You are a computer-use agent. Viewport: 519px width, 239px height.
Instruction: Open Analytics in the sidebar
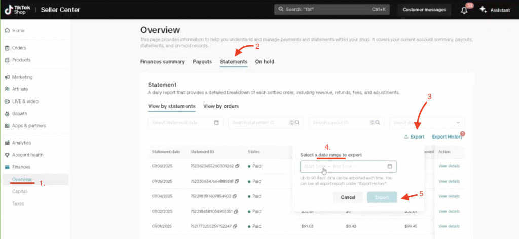[21, 143]
